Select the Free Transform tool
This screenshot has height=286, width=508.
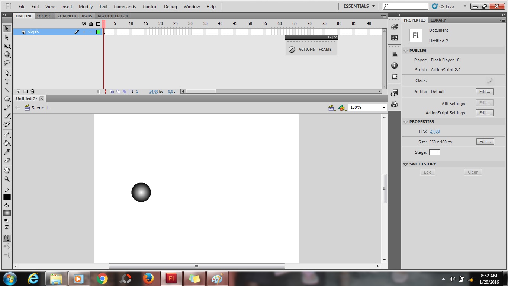point(7,46)
